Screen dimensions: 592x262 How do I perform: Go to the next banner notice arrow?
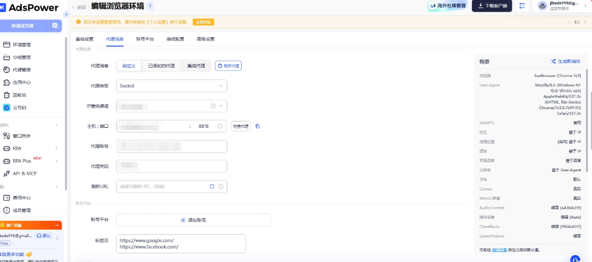584,22
